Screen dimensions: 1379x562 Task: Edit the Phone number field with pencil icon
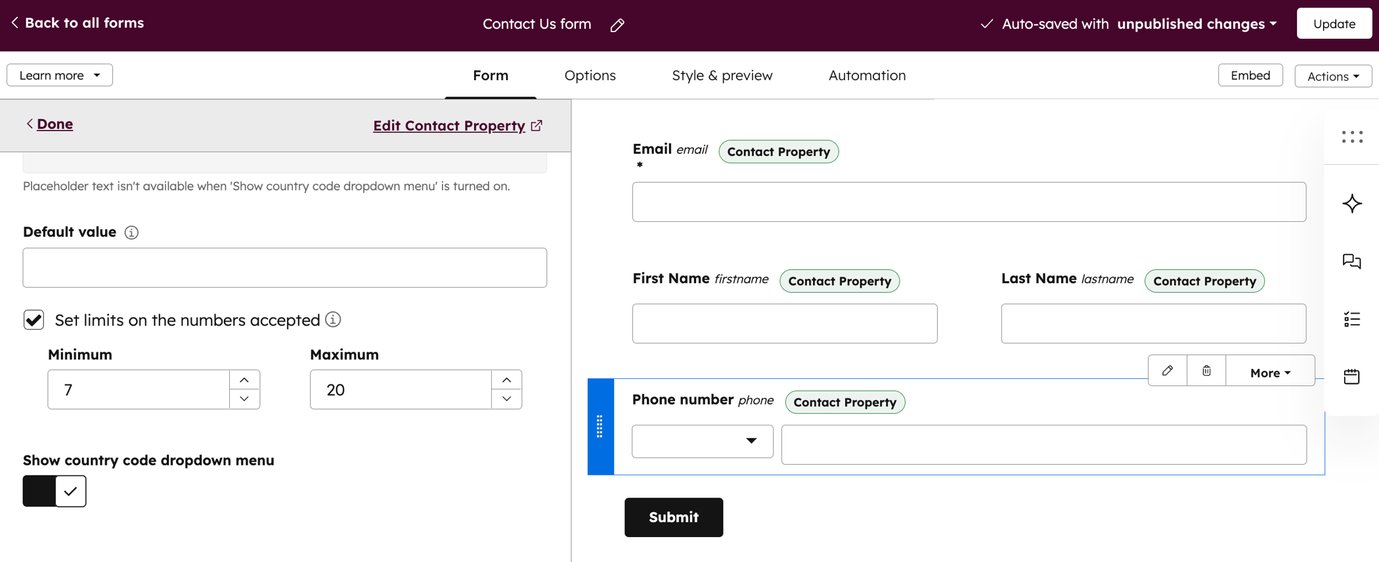(1168, 371)
